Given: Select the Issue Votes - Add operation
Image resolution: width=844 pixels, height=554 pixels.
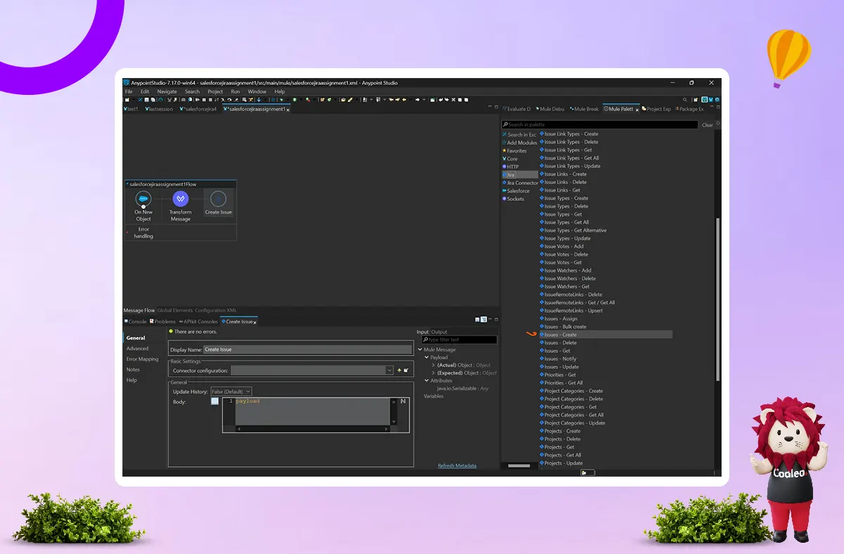Looking at the screenshot, I should 561,247.
